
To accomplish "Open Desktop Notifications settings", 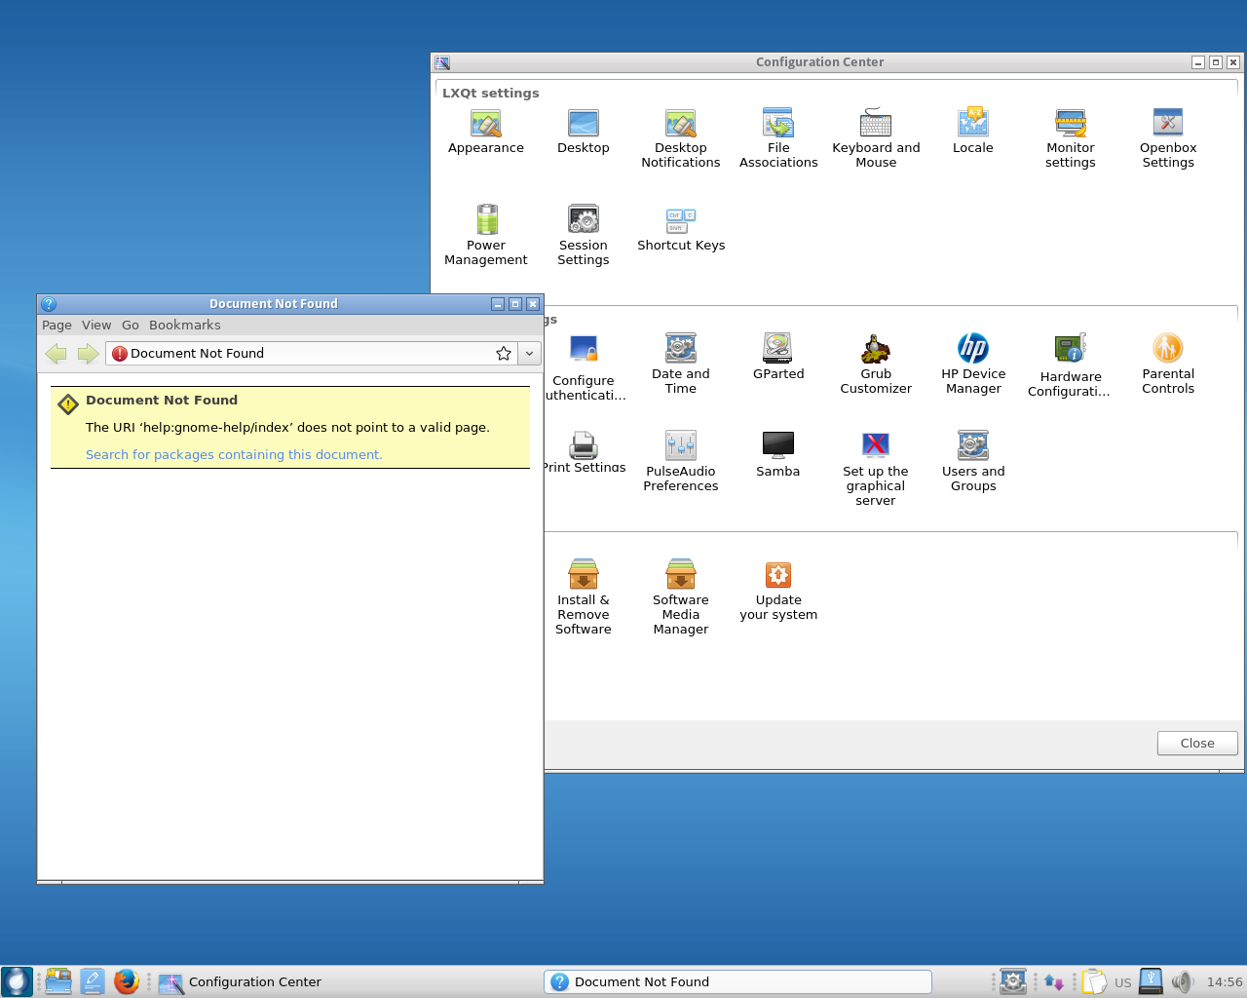I will 681,138.
